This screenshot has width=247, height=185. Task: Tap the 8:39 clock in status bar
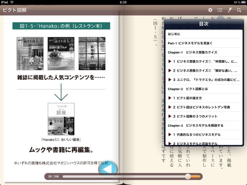pyautogui.click(x=123, y=2)
